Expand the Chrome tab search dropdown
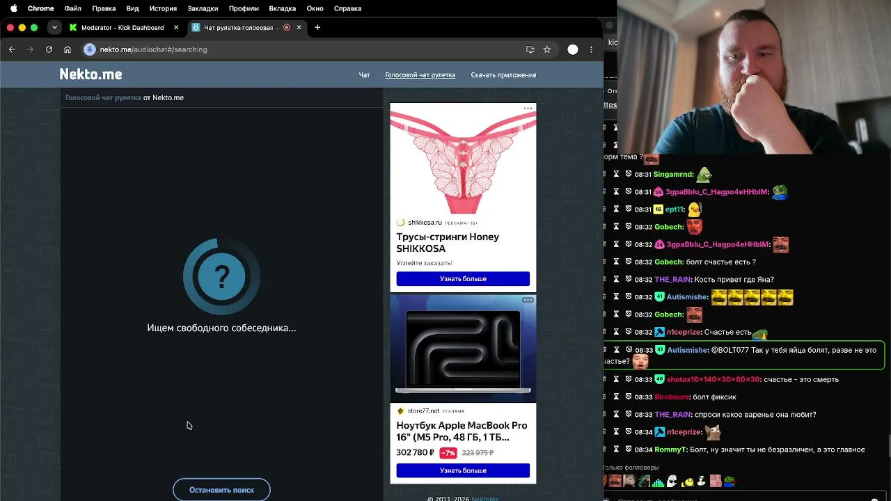The image size is (891, 501). tap(54, 28)
